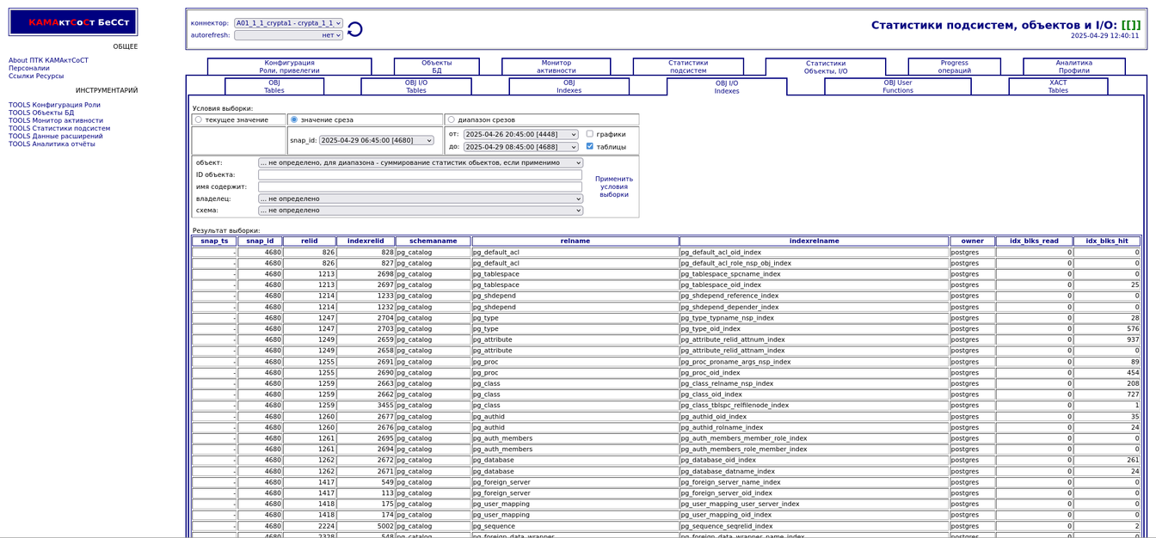Select the 'текущее значение' radio button
This screenshot has width=1156, height=538.
(x=199, y=119)
